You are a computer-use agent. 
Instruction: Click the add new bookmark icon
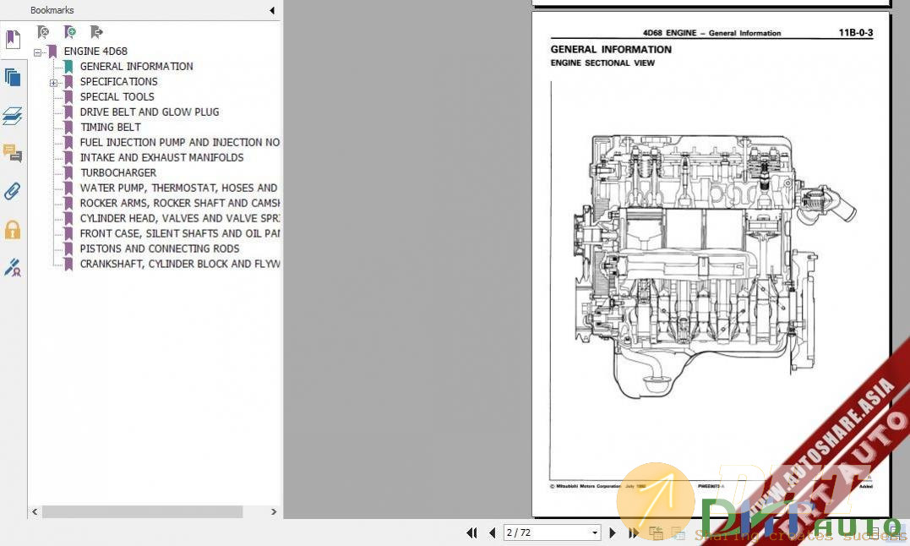pyautogui.click(x=69, y=32)
